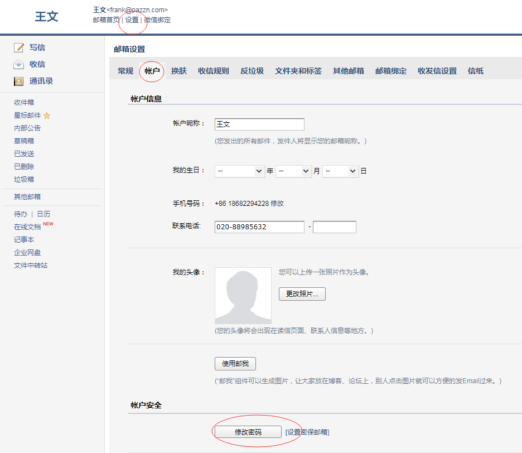Click the 更改照片... button
The height and width of the screenshot is (453, 522).
[302, 294]
